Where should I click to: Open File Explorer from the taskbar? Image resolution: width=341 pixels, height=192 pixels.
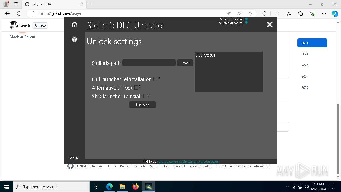pyautogui.click(x=122, y=187)
